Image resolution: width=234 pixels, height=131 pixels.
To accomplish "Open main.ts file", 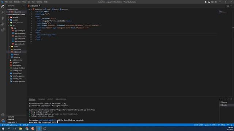I will pyautogui.click(x=16, y=55).
